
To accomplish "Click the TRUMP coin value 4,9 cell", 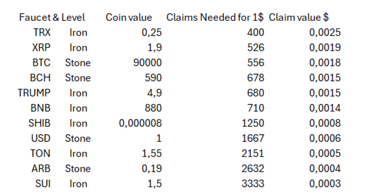I will pyautogui.click(x=154, y=93).
